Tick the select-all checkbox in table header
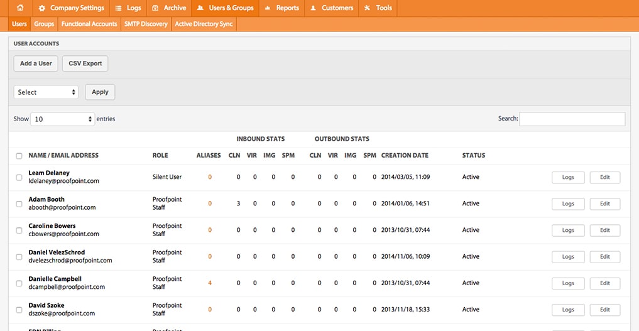The image size is (639, 331). coord(19,156)
